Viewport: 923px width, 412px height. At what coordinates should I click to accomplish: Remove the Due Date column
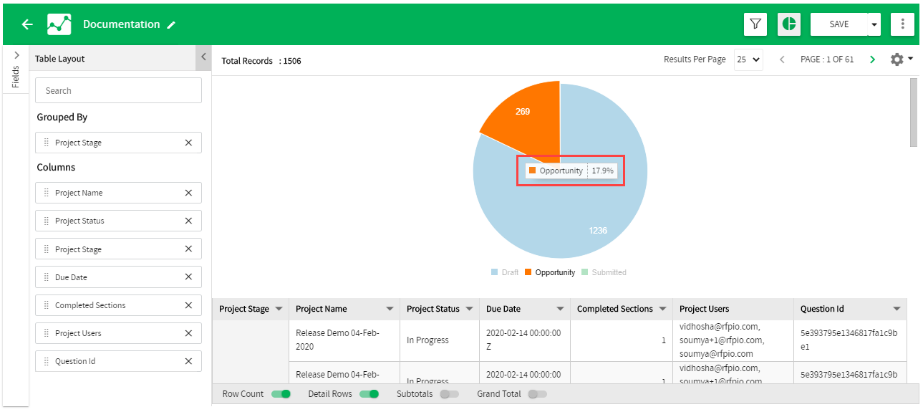pyautogui.click(x=188, y=277)
